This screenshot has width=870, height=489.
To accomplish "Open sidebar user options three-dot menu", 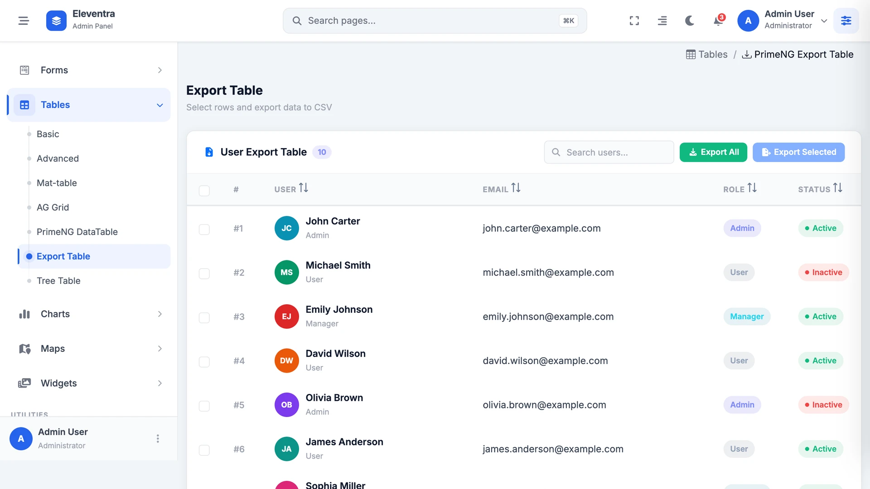I will click(158, 439).
